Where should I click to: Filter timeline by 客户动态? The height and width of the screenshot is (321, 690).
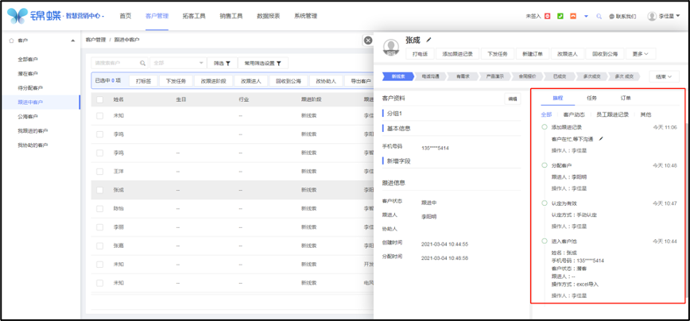point(574,114)
